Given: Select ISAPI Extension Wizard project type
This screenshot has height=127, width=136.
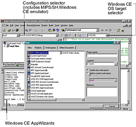Looking at the screenshot, I should click(x=39, y=62).
